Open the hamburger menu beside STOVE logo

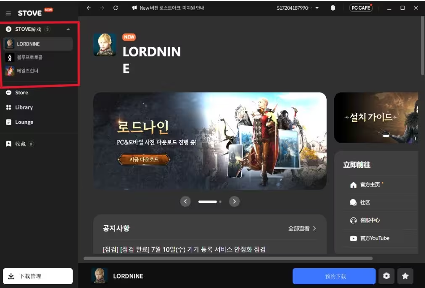8,13
